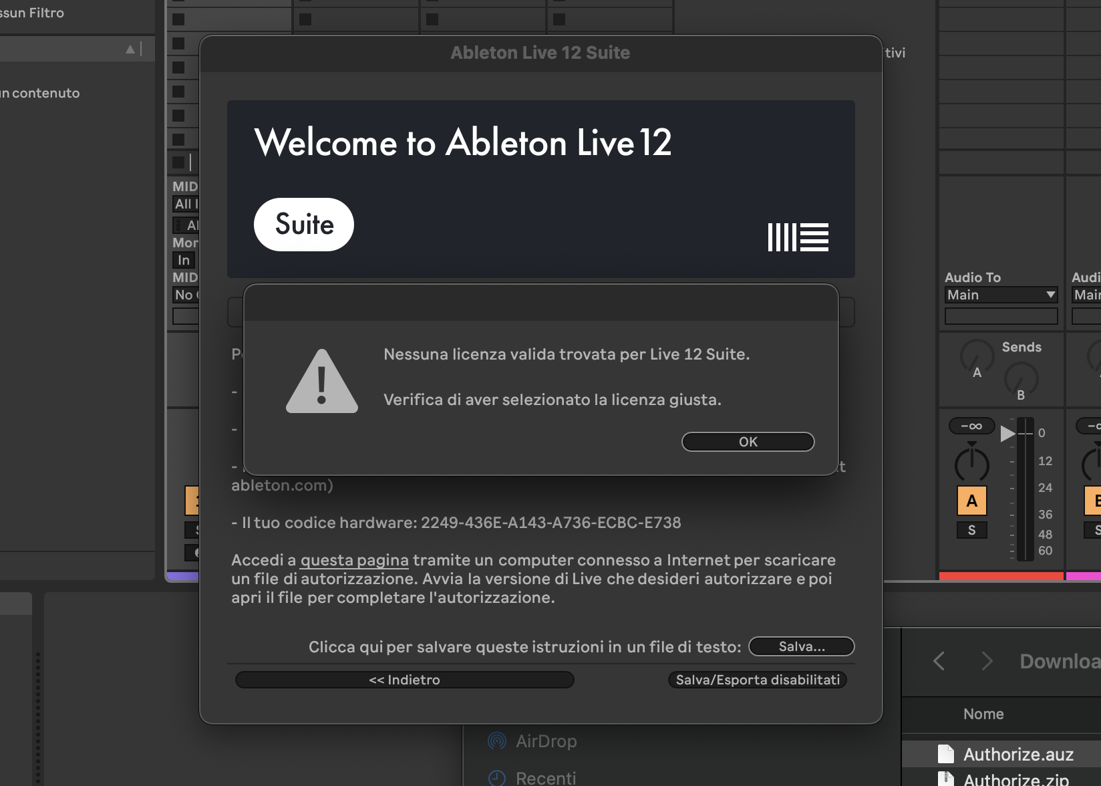Open the Audio To Main dropdown

1001,295
